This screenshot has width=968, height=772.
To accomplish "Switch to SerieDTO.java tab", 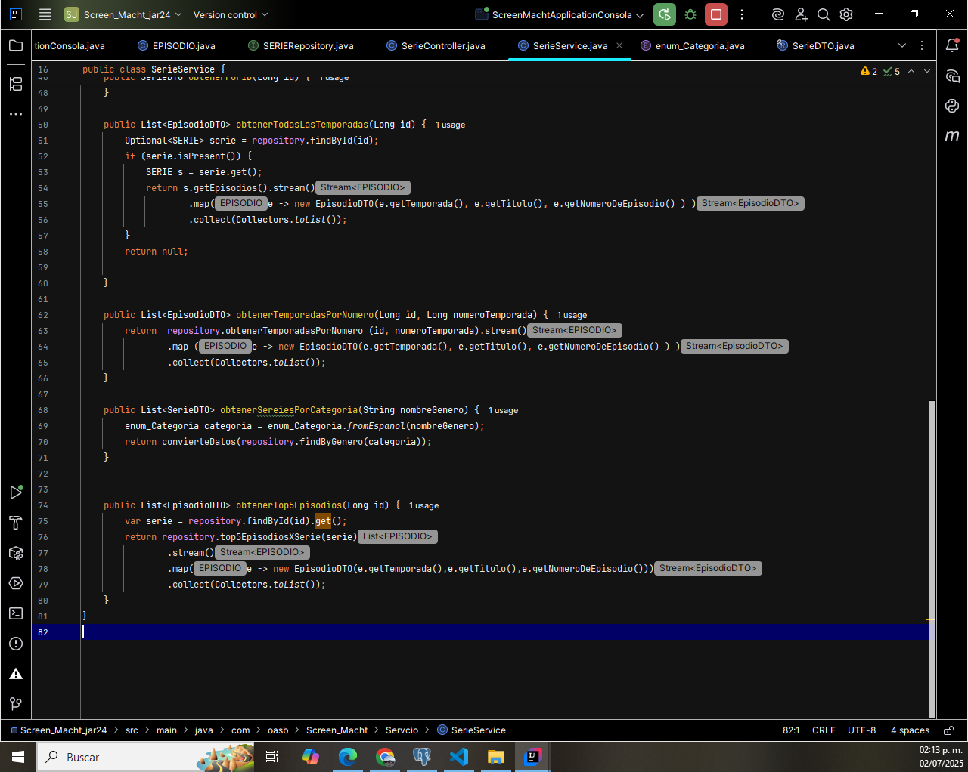I will (x=815, y=45).
